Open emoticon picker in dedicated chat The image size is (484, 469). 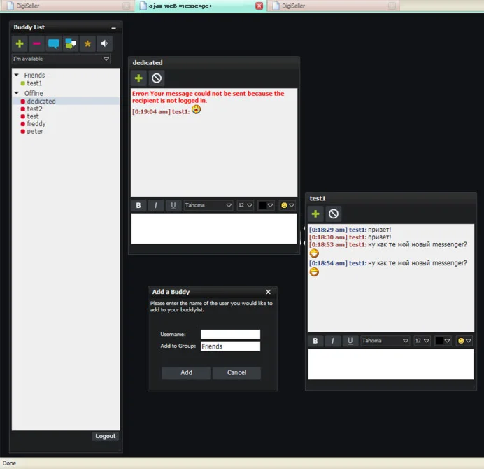(x=287, y=205)
